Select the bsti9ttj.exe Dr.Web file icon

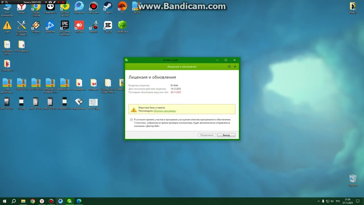point(122,27)
